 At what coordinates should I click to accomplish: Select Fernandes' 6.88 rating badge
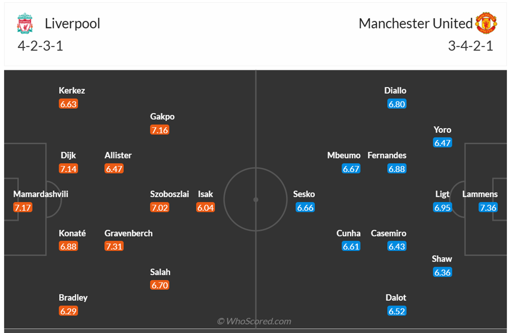(x=396, y=169)
